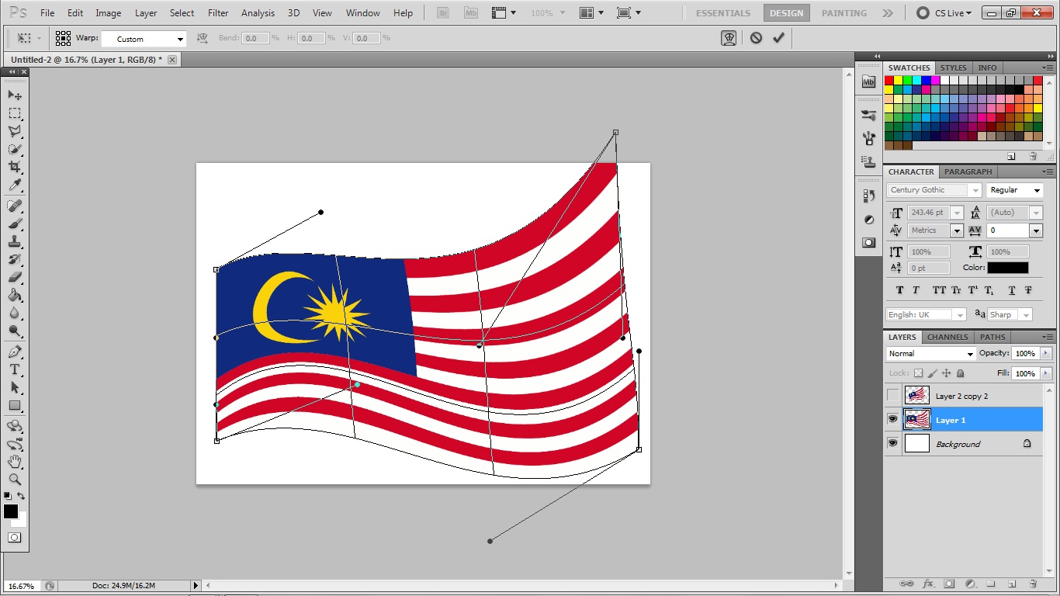
Task: Open the Warp preset dropdown showing Custom
Action: pos(145,39)
